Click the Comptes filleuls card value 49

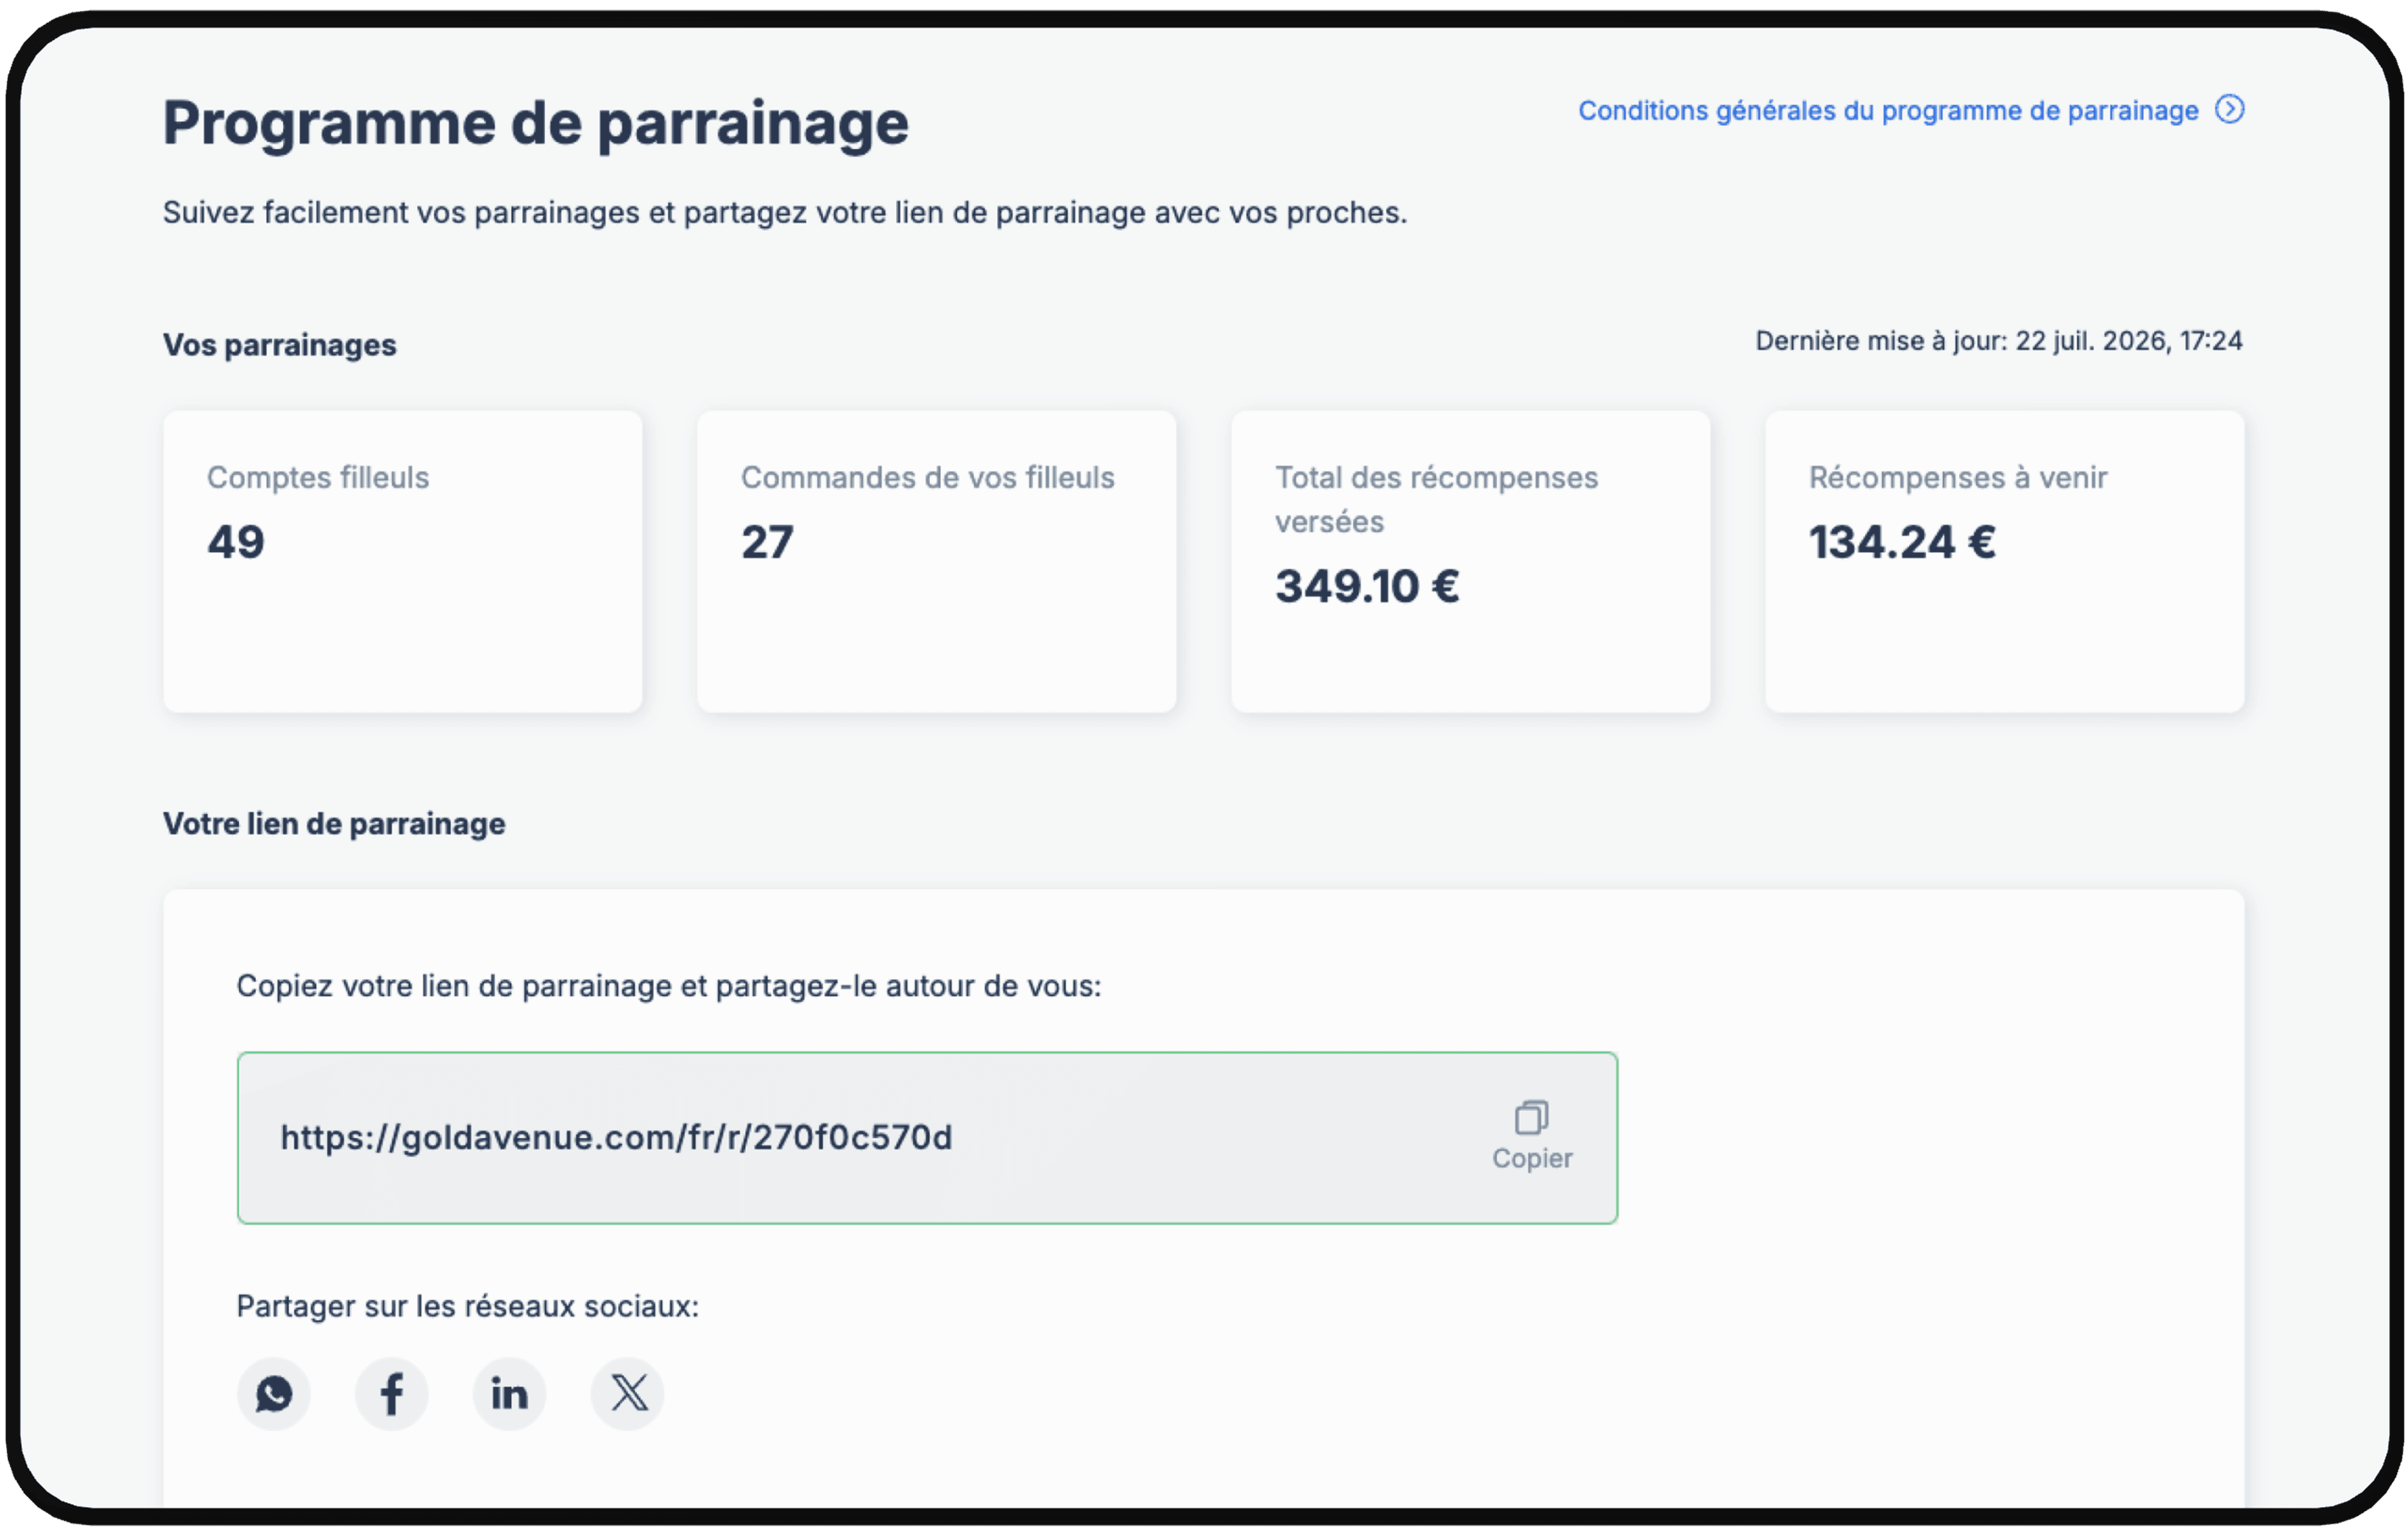pyautogui.click(x=236, y=542)
